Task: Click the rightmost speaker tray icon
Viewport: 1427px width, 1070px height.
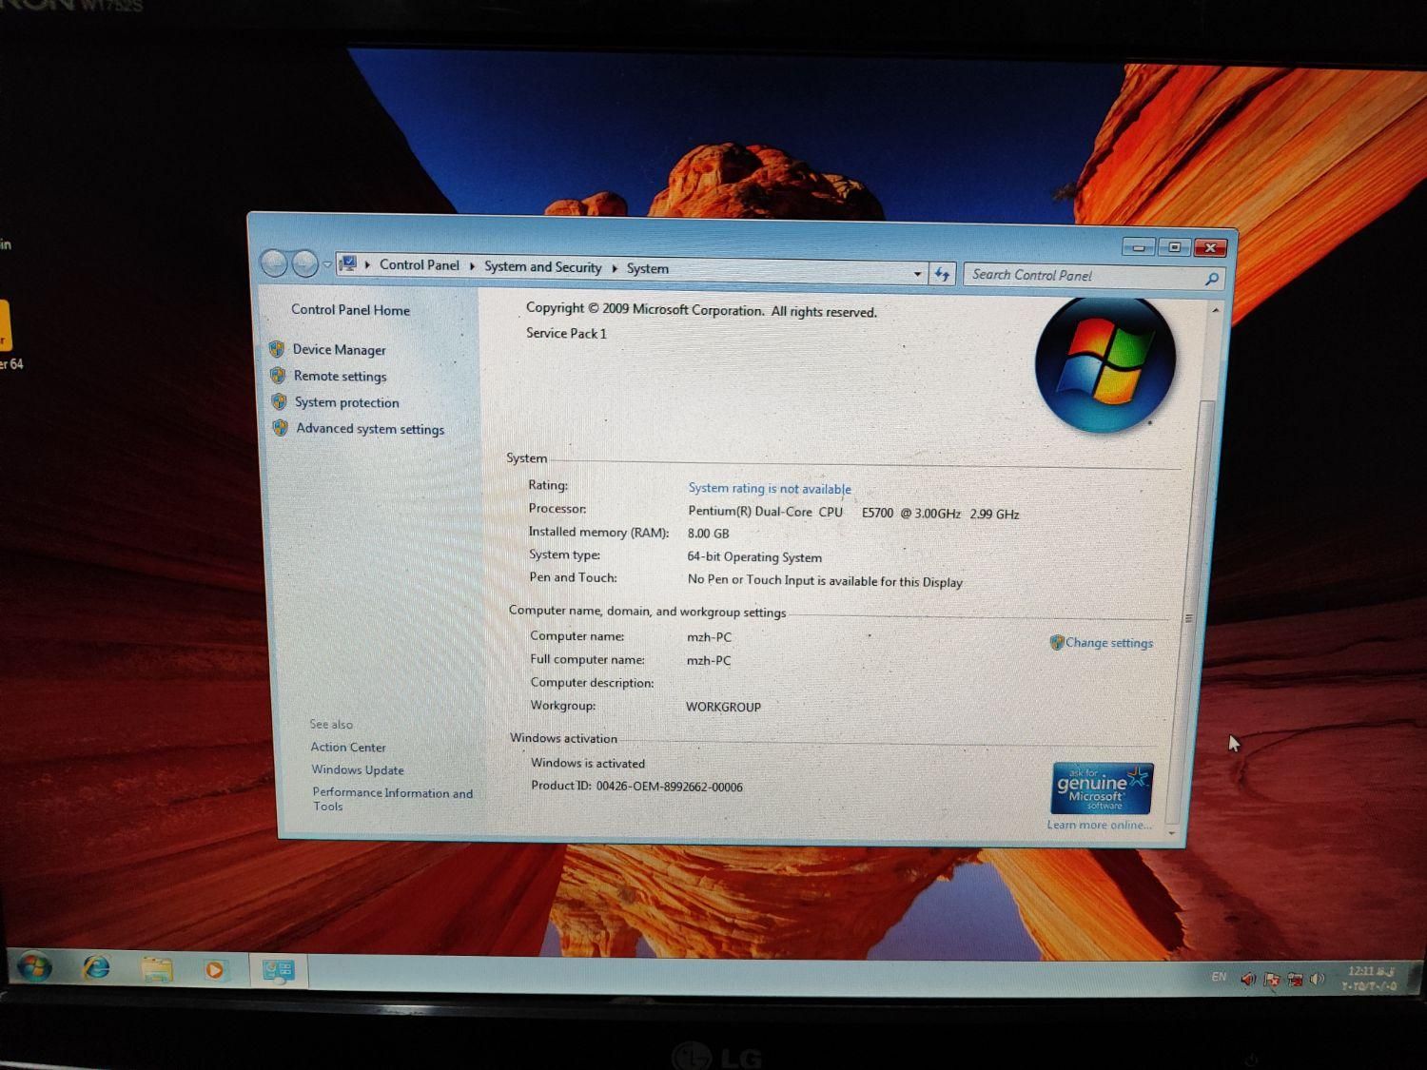Action: 1318,979
